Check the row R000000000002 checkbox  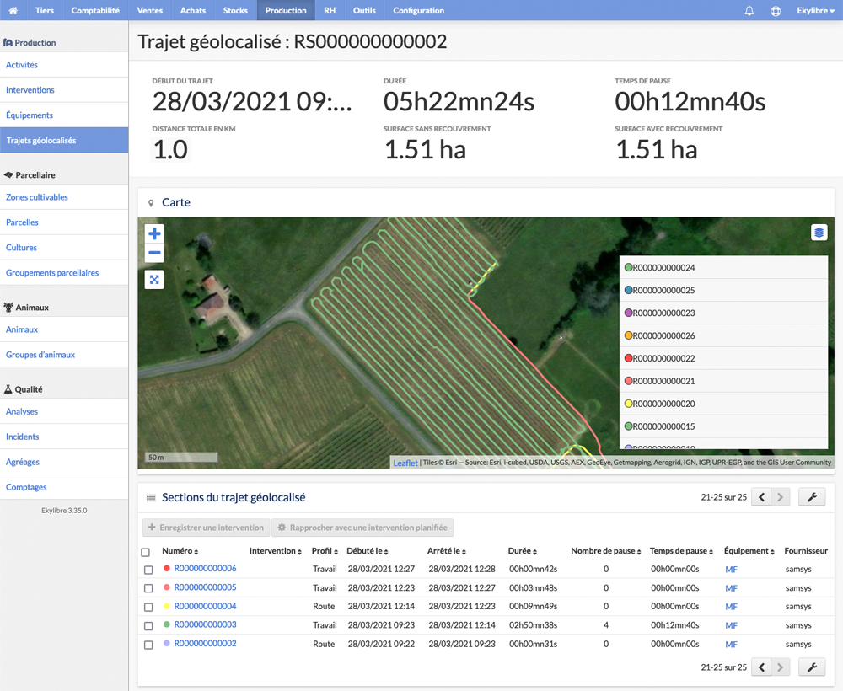pyautogui.click(x=148, y=645)
